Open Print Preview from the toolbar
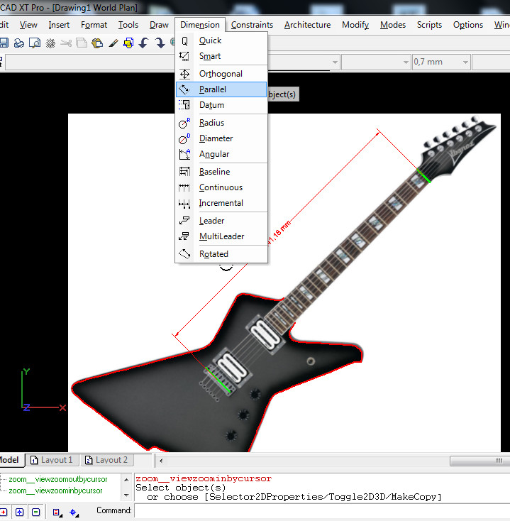This screenshot has width=510, height=521. [35, 43]
